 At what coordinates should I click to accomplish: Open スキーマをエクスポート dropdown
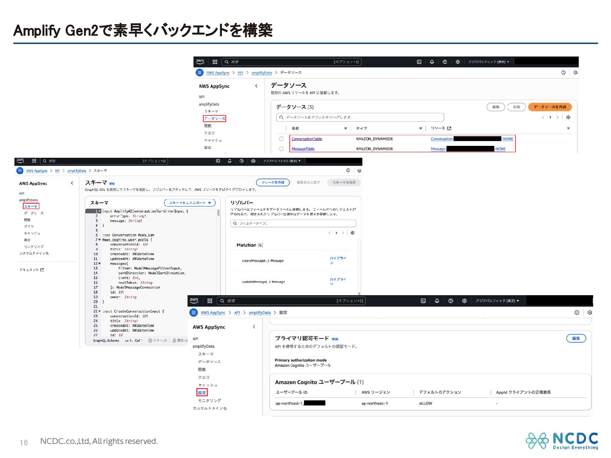pyautogui.click(x=190, y=203)
